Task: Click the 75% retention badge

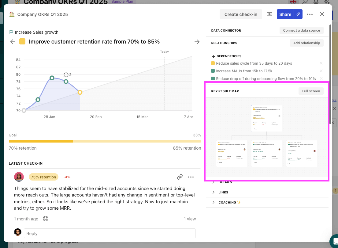Action: tap(43, 177)
